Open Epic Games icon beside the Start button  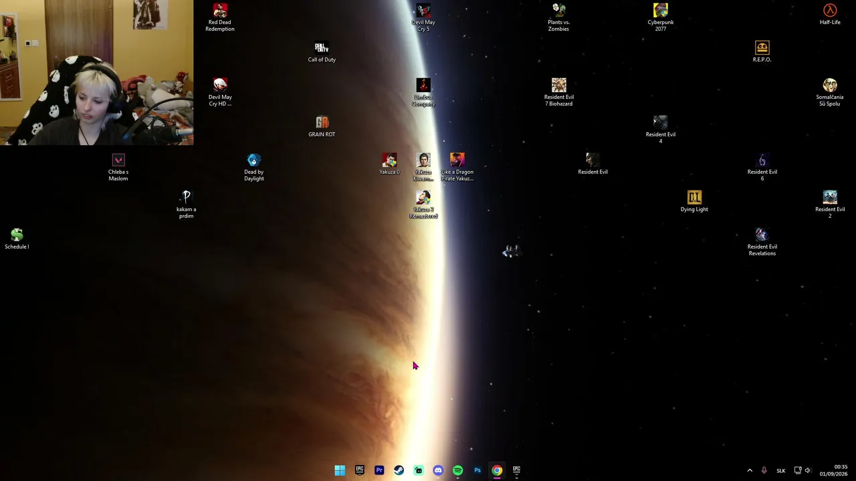coord(359,470)
